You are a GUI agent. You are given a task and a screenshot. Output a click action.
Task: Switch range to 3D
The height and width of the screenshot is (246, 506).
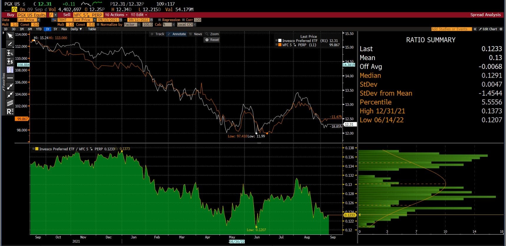click(x=14, y=29)
